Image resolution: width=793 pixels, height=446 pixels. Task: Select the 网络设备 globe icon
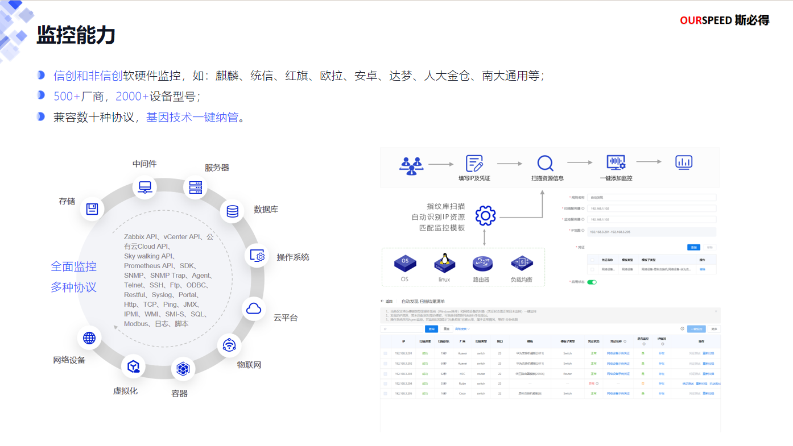(89, 338)
